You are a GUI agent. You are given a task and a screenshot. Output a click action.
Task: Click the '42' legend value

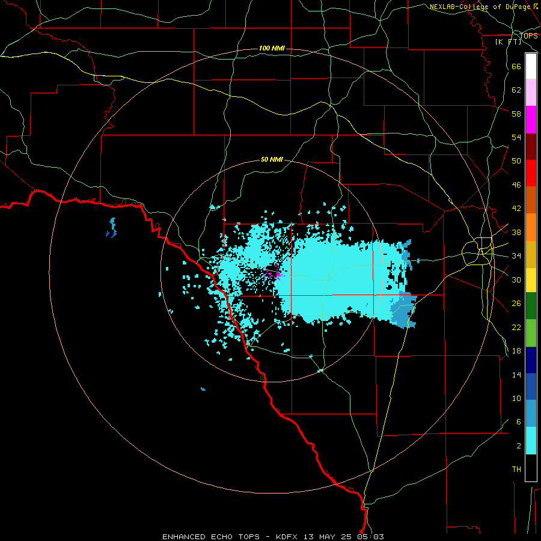[516, 209]
